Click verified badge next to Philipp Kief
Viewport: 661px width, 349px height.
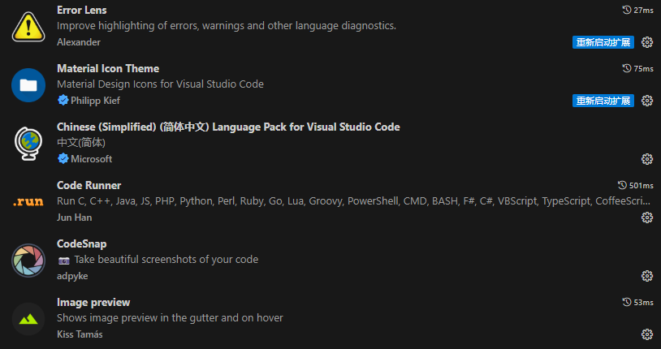63,101
